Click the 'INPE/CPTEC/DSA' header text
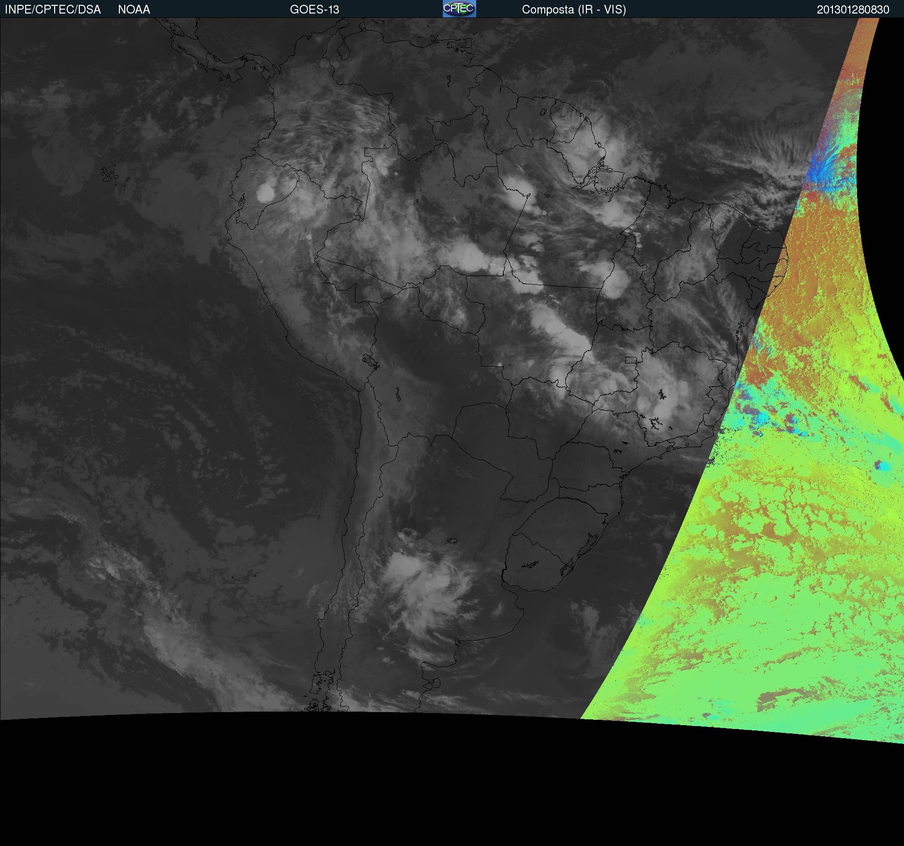The image size is (904, 846). tap(53, 10)
